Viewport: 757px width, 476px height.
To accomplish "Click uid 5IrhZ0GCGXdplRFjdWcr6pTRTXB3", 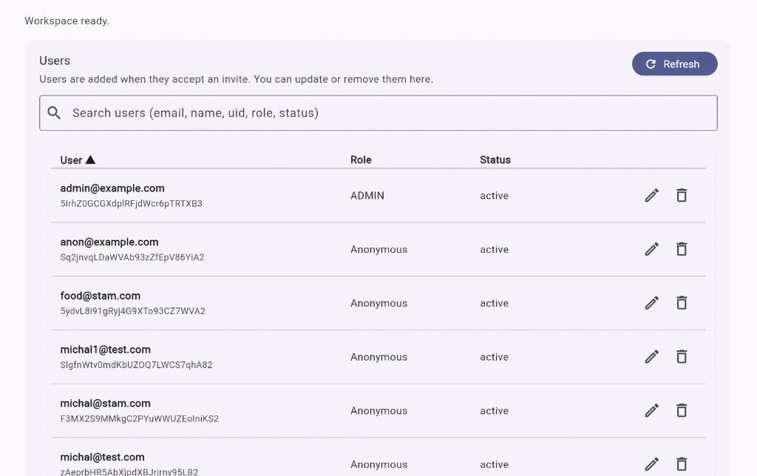I will [x=132, y=204].
